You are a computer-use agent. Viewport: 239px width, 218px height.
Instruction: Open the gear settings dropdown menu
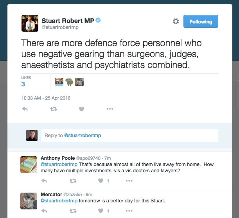click(176, 21)
